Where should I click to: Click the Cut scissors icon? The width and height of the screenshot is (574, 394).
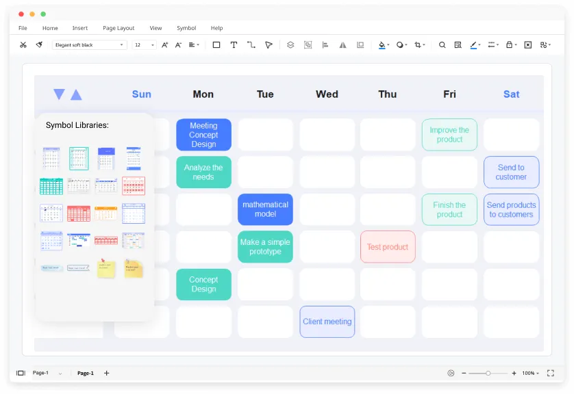(x=23, y=45)
